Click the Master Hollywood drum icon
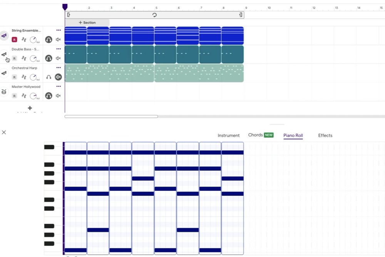 coord(4,92)
